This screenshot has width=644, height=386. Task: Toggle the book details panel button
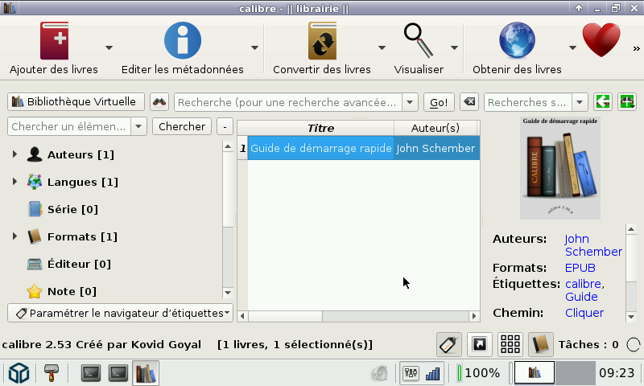pyautogui.click(x=541, y=344)
